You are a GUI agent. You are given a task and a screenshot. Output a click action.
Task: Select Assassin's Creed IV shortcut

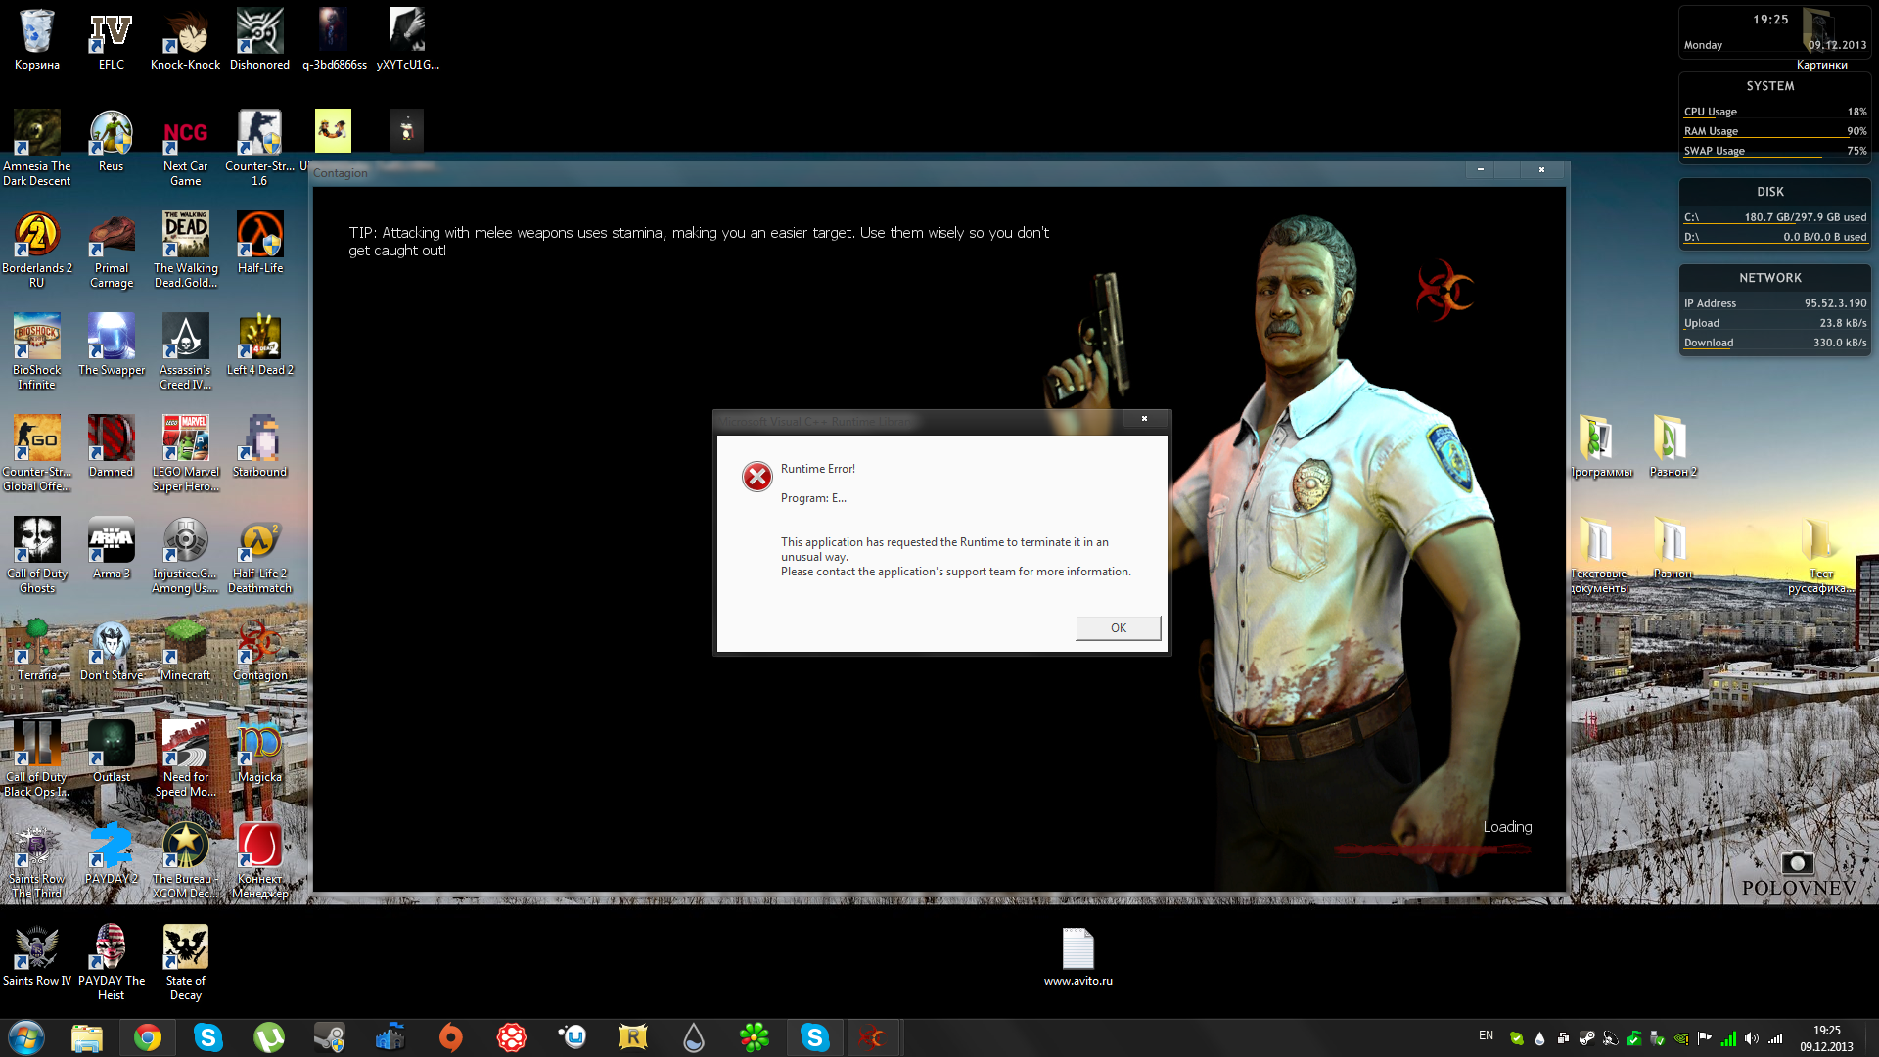point(186,350)
